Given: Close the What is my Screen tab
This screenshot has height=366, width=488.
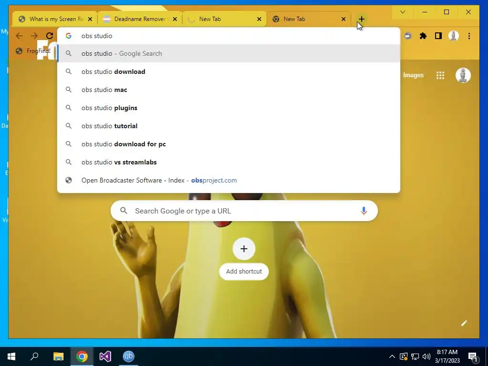Looking at the screenshot, I should [90, 19].
